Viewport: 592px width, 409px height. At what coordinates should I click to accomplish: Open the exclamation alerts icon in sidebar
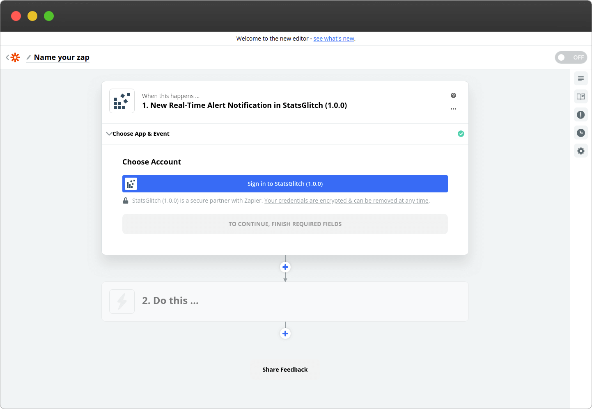(581, 115)
